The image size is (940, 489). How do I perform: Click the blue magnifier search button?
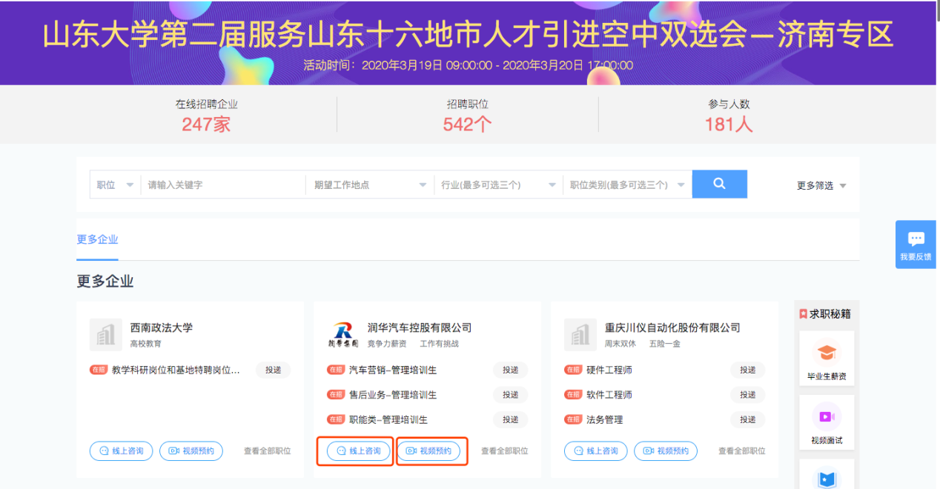(x=719, y=184)
